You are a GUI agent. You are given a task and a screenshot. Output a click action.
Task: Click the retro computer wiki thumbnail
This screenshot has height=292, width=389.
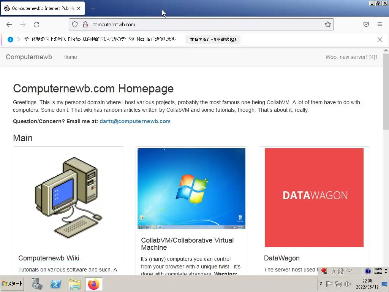tap(68, 197)
